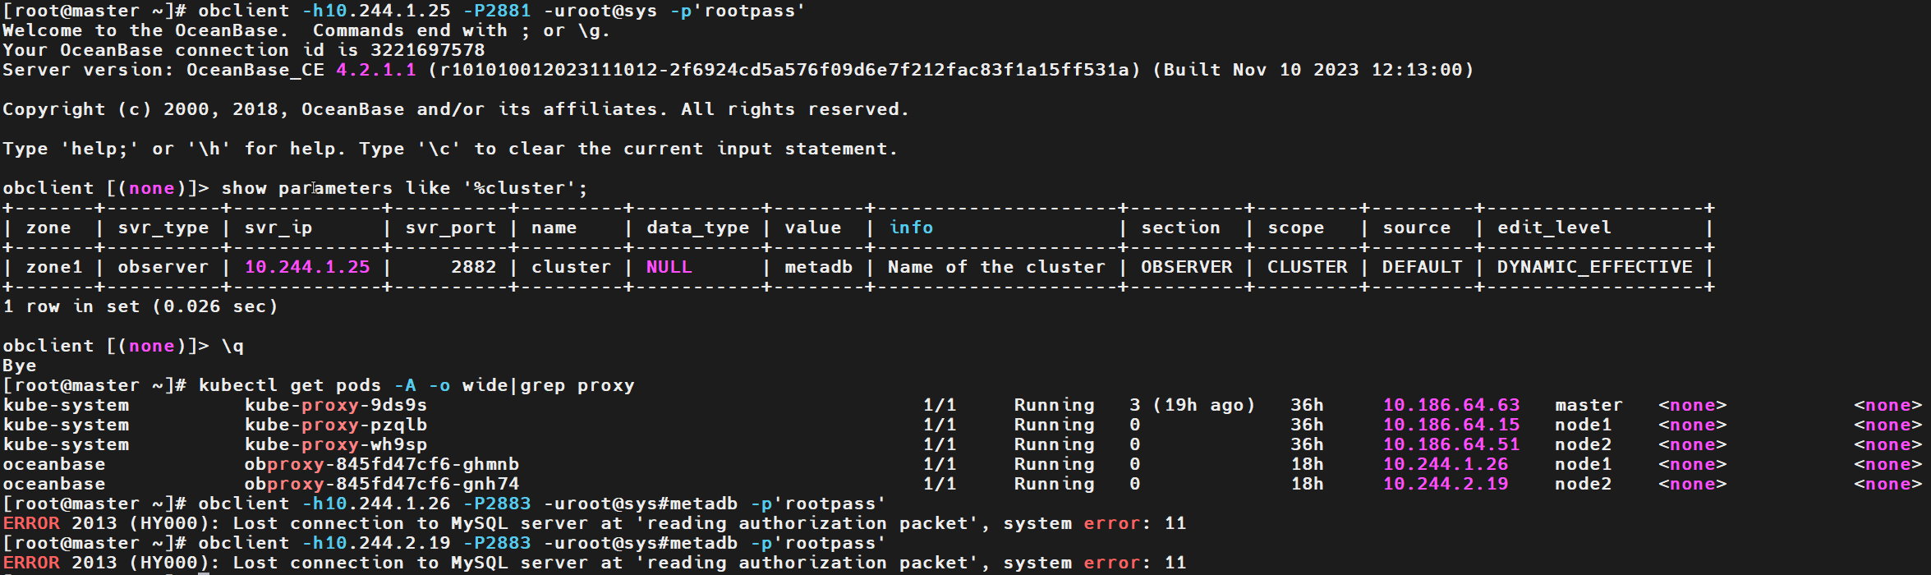This screenshot has height=575, width=1931.
Task: Click the svr_port column header
Action: [451, 228]
